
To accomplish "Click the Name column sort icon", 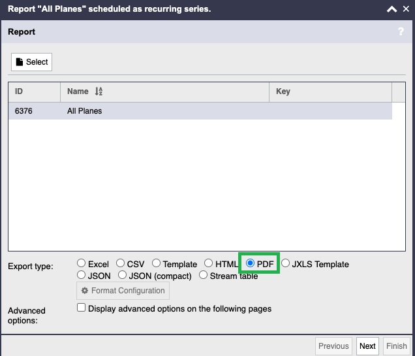I will click(x=99, y=91).
